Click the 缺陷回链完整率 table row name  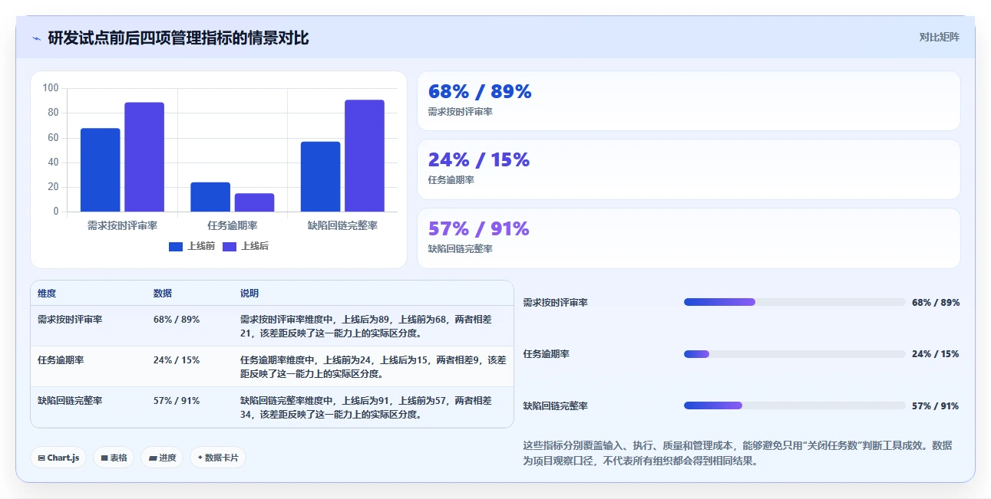[x=70, y=401]
